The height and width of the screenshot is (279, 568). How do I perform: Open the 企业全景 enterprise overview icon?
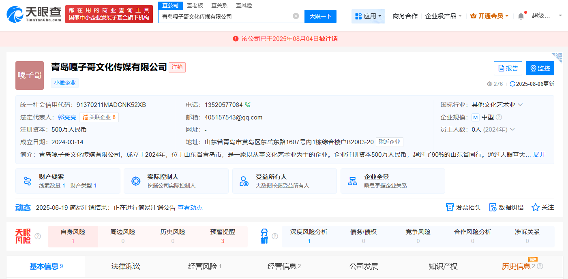[352, 181]
